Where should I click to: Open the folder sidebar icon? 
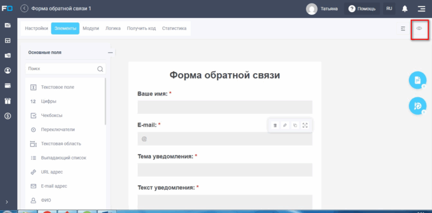pos(7,56)
